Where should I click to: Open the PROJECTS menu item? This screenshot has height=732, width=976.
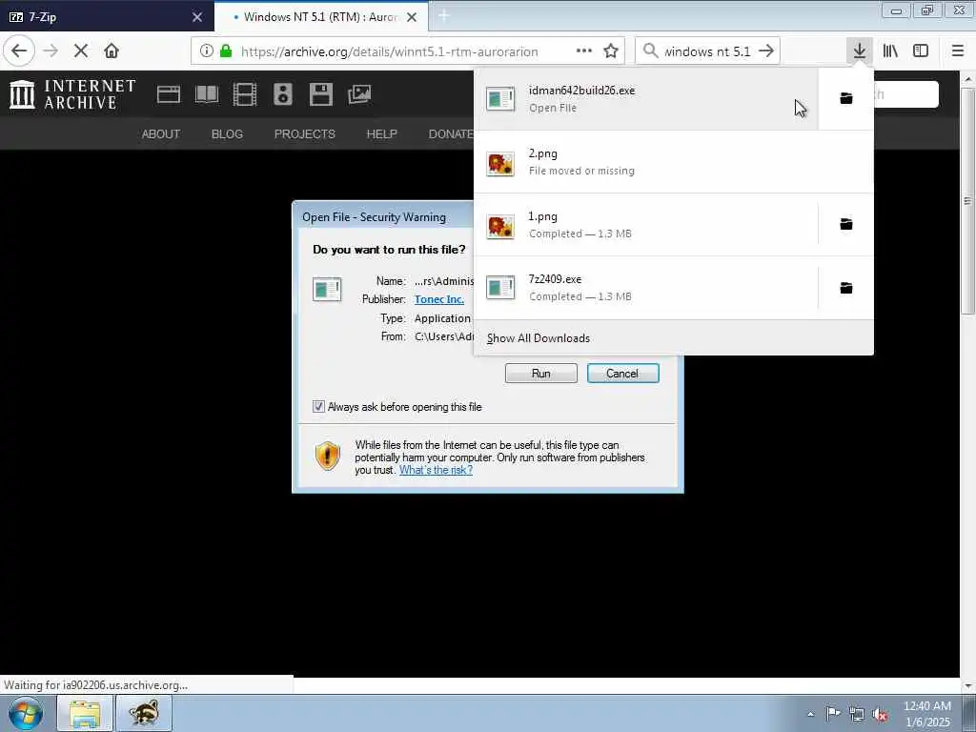coord(304,133)
